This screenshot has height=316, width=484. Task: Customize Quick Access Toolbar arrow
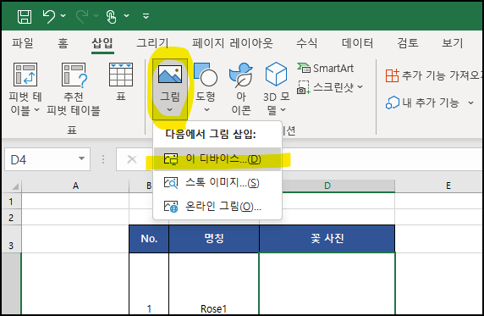[146, 15]
